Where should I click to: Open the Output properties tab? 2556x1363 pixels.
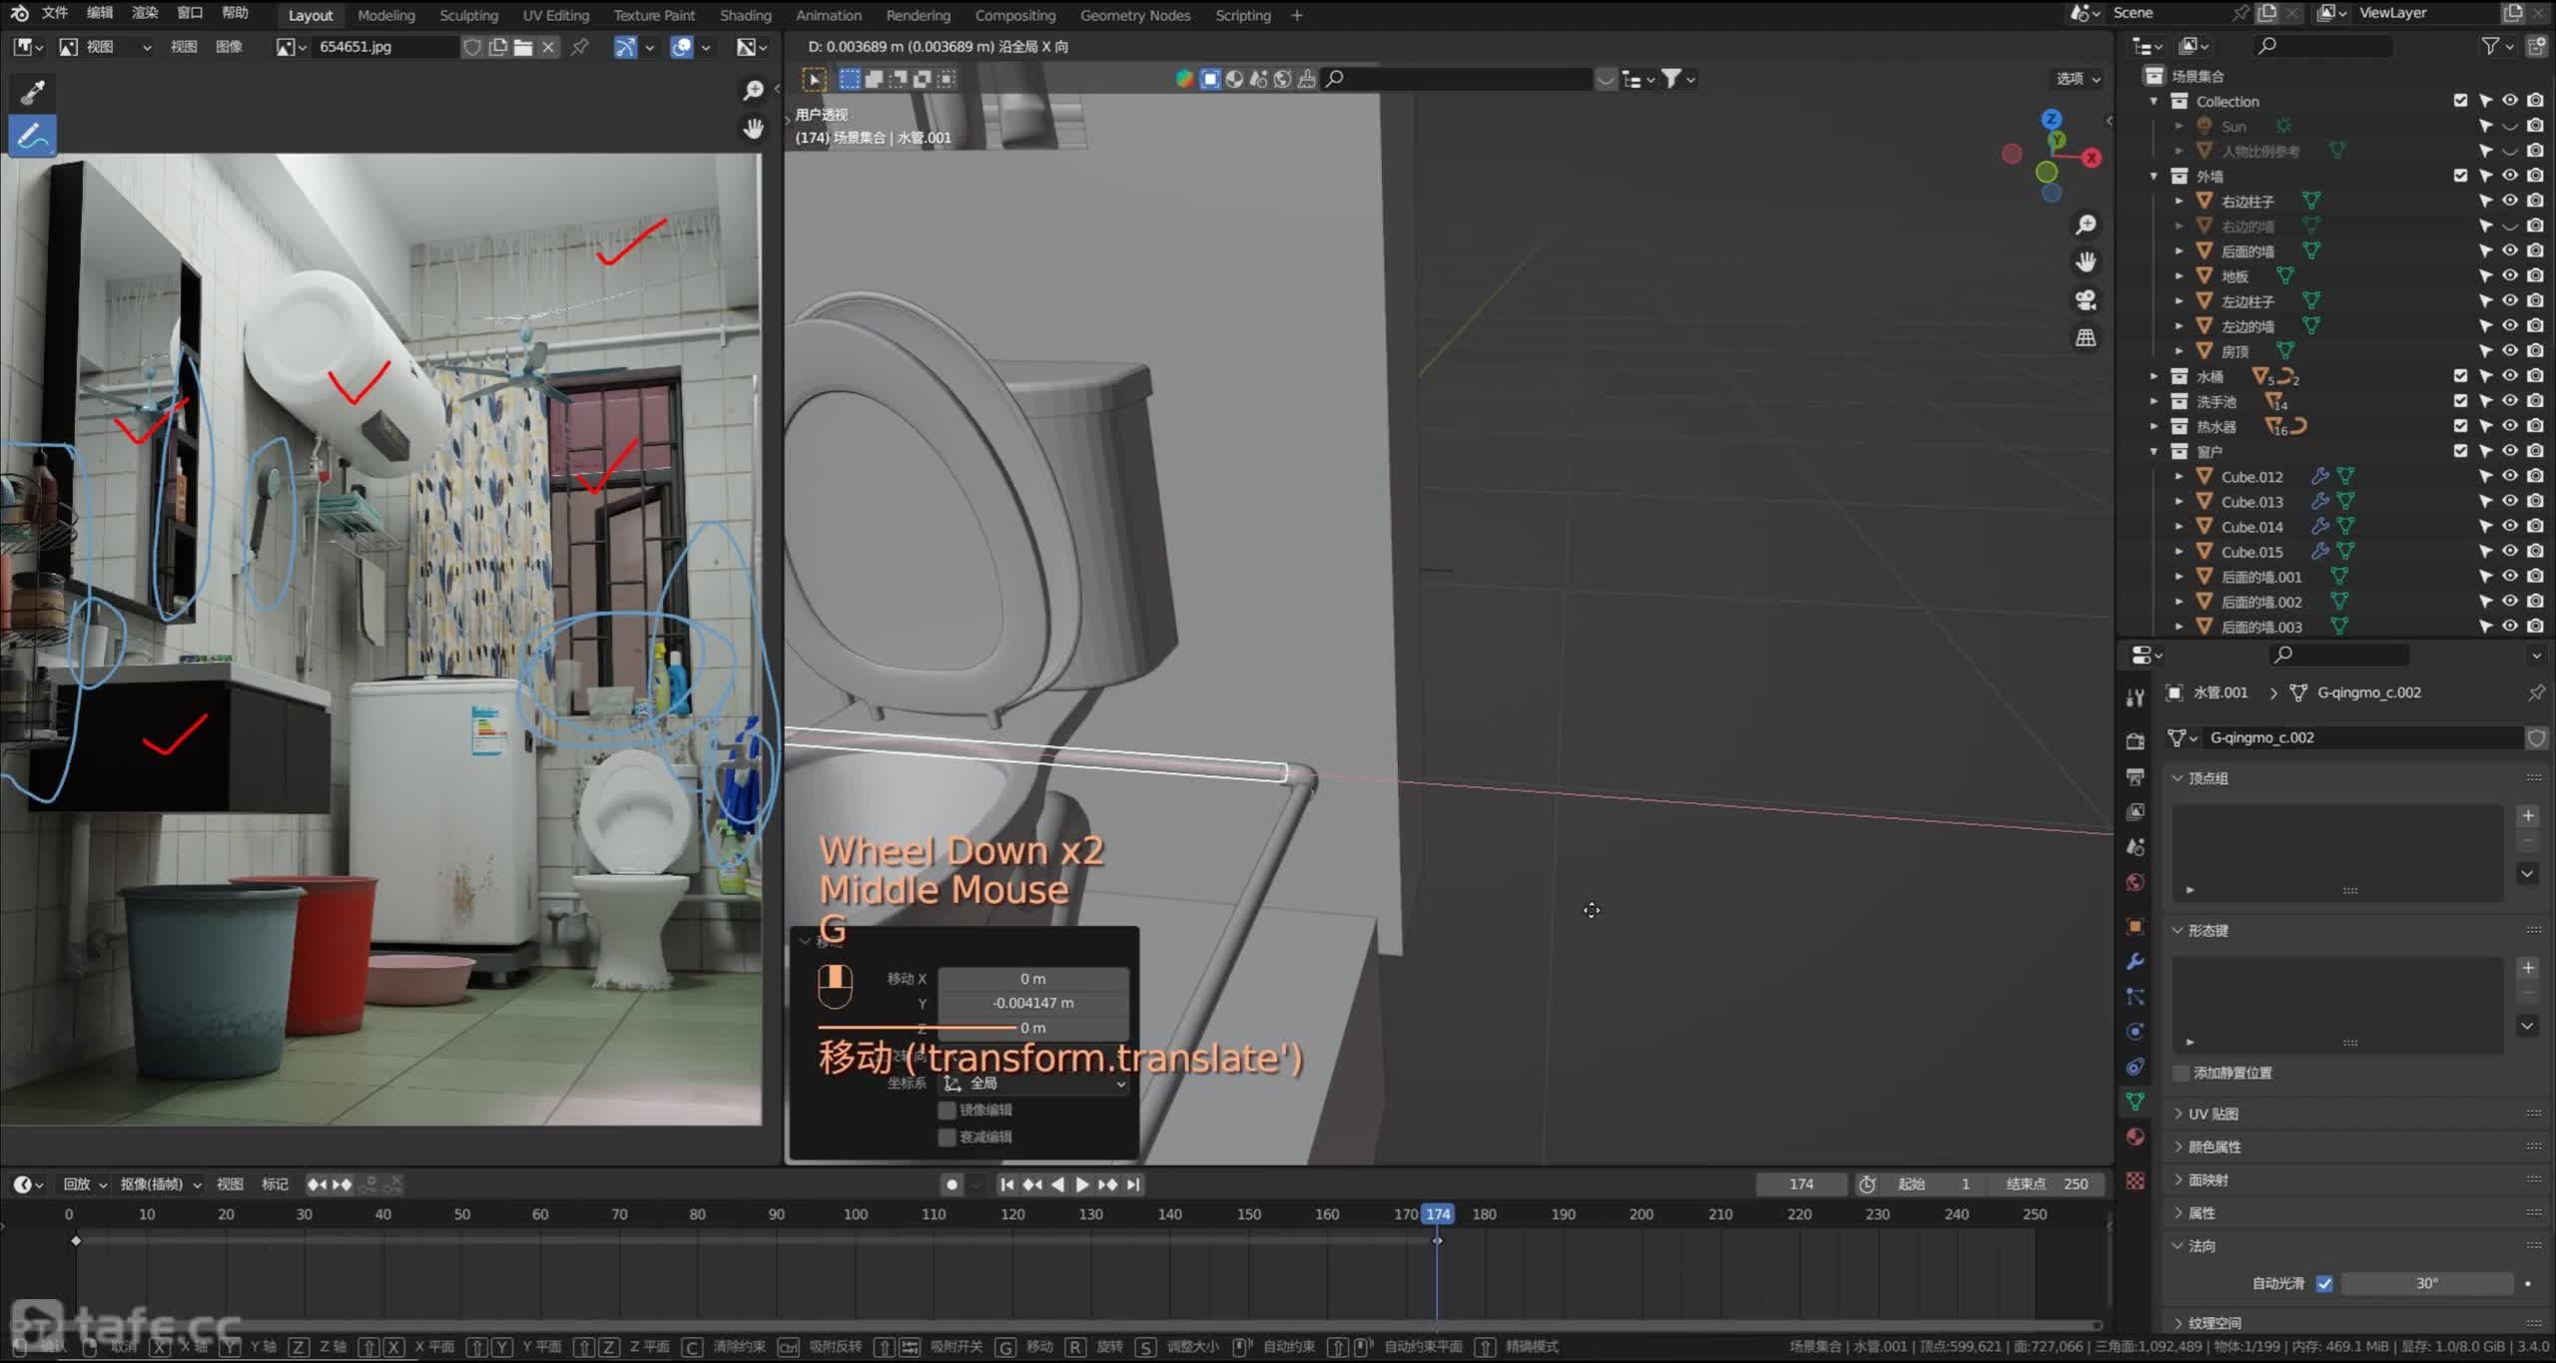coord(2136,776)
